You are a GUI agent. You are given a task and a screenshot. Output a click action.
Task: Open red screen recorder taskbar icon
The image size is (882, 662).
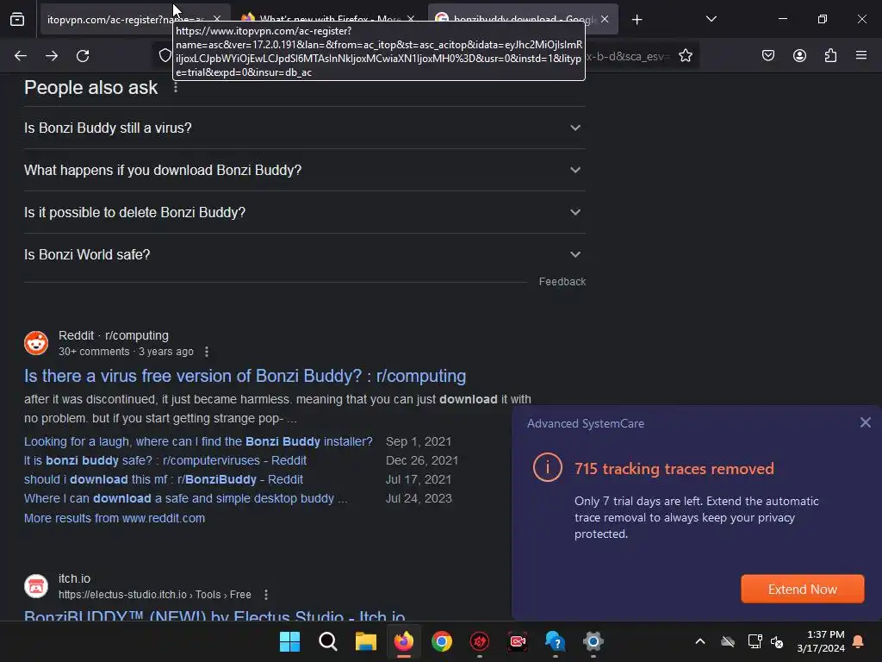pyautogui.click(x=518, y=641)
